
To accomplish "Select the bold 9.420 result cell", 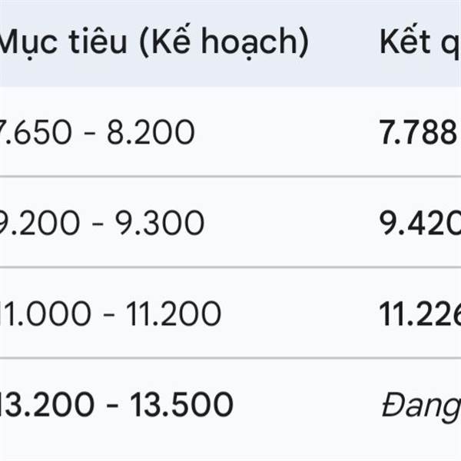I will [x=420, y=224].
